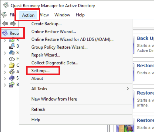Expand the scanner icon node in tree

pos(5,72)
